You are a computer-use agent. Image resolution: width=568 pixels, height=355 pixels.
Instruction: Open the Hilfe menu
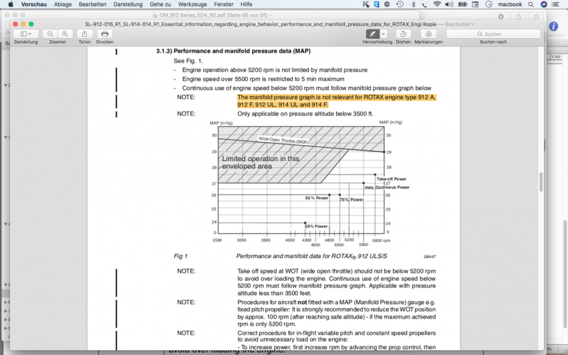[x=247, y=5]
